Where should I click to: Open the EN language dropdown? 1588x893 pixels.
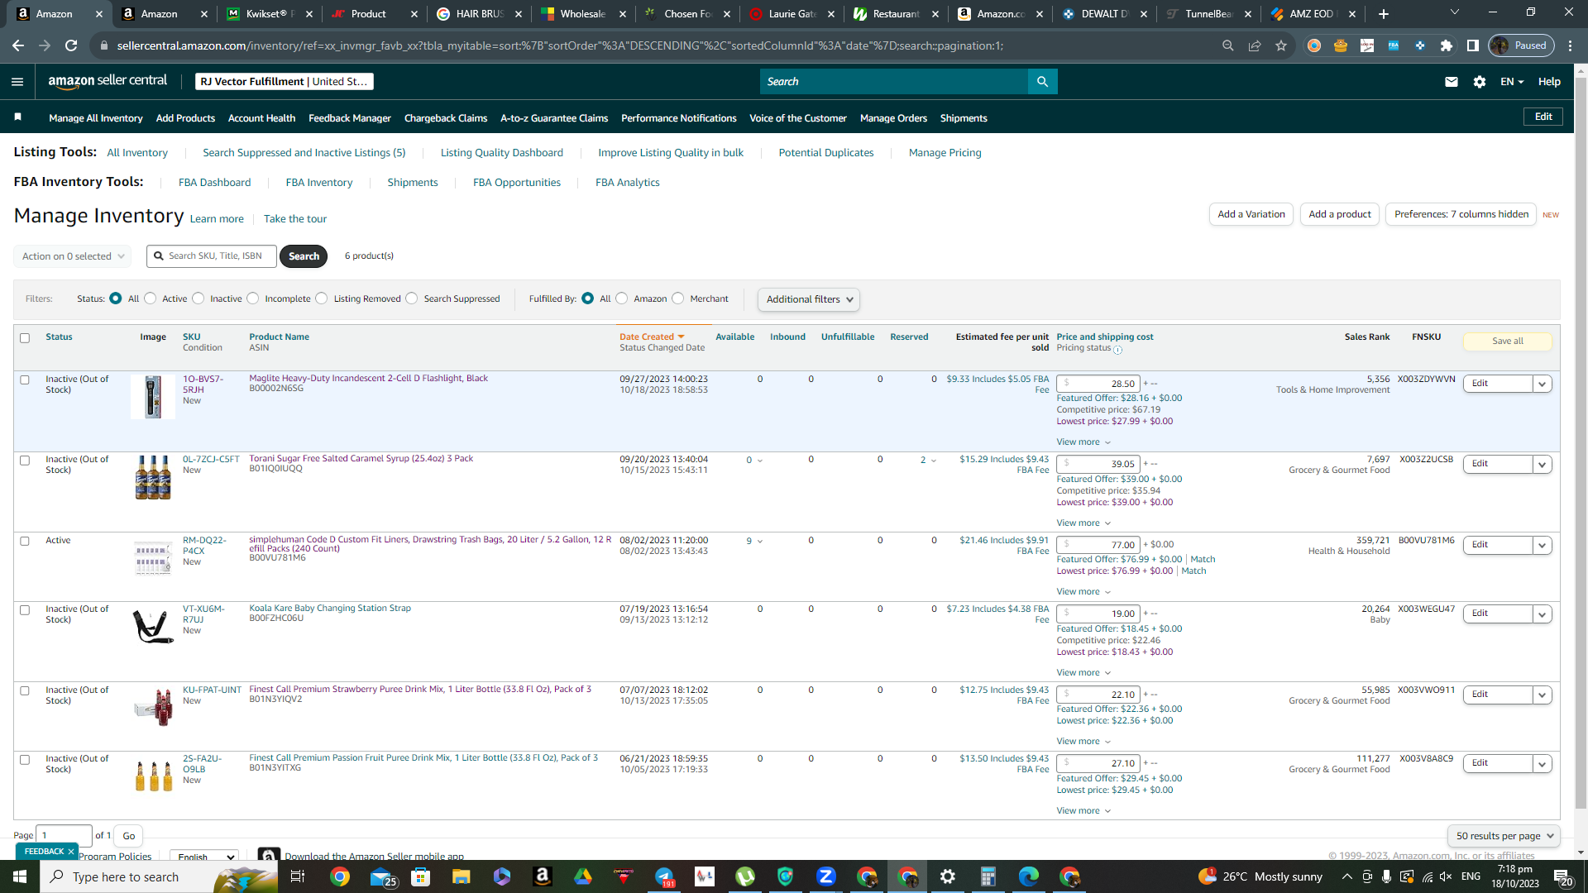point(1511,81)
